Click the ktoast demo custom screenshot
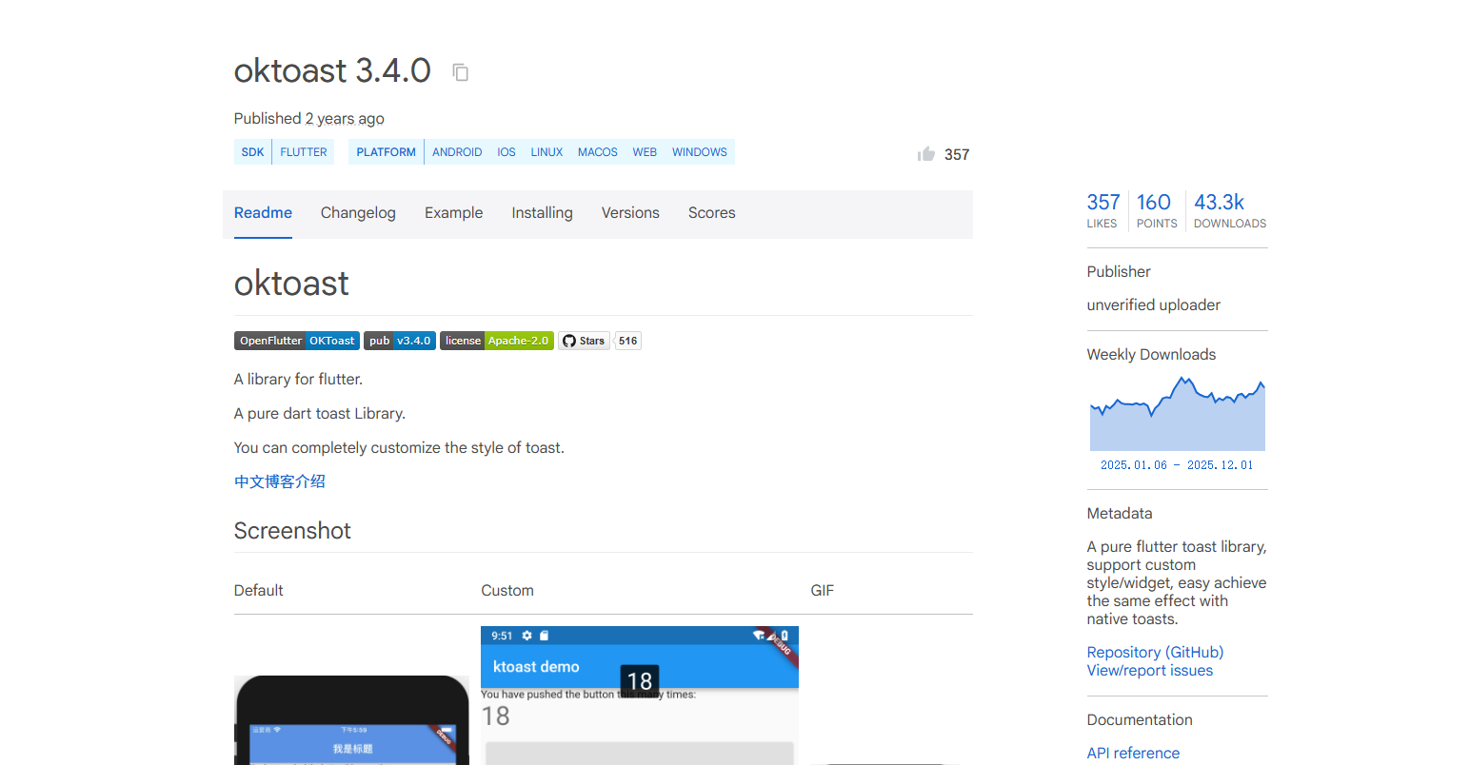 tap(639, 695)
